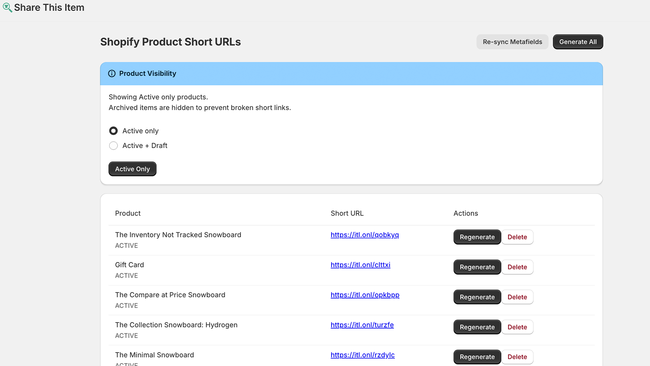Regenerate the Collection Snowboard: Hydrogen URL
Viewport: 650px width, 366px height.
[477, 327]
